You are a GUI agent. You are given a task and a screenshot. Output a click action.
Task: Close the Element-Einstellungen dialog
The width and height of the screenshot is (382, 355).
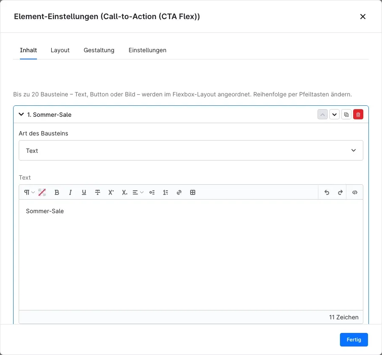click(363, 17)
